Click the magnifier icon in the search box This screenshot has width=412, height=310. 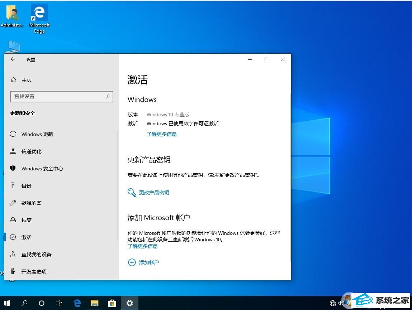point(108,97)
